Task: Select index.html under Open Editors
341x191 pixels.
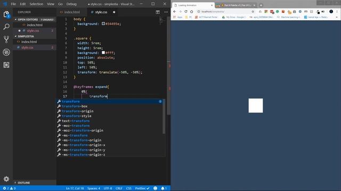Action: coord(35,25)
